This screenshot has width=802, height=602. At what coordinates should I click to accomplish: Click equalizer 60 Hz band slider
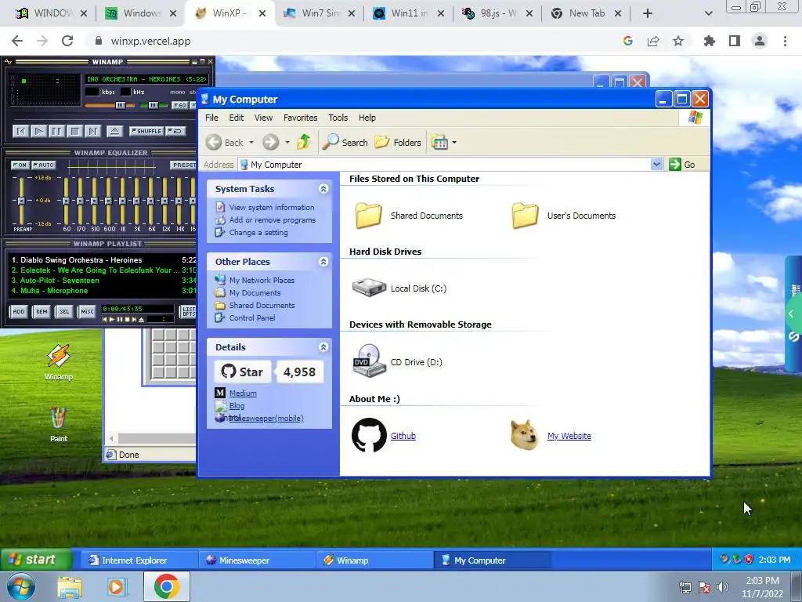[x=66, y=201]
